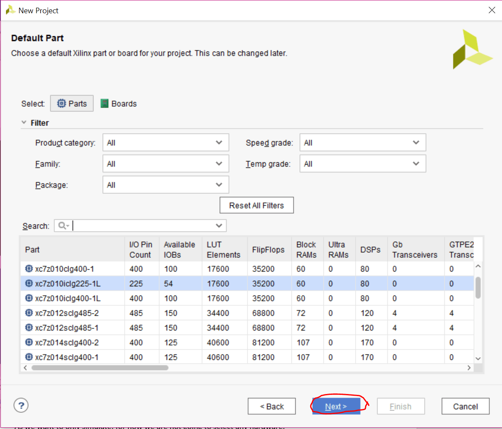
Task: Collapse the Filter section
Action: 24,123
